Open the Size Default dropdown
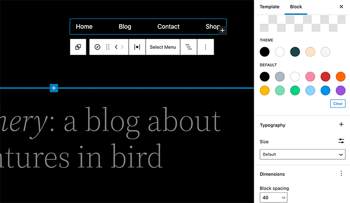The image size is (350, 203). tap(303, 154)
